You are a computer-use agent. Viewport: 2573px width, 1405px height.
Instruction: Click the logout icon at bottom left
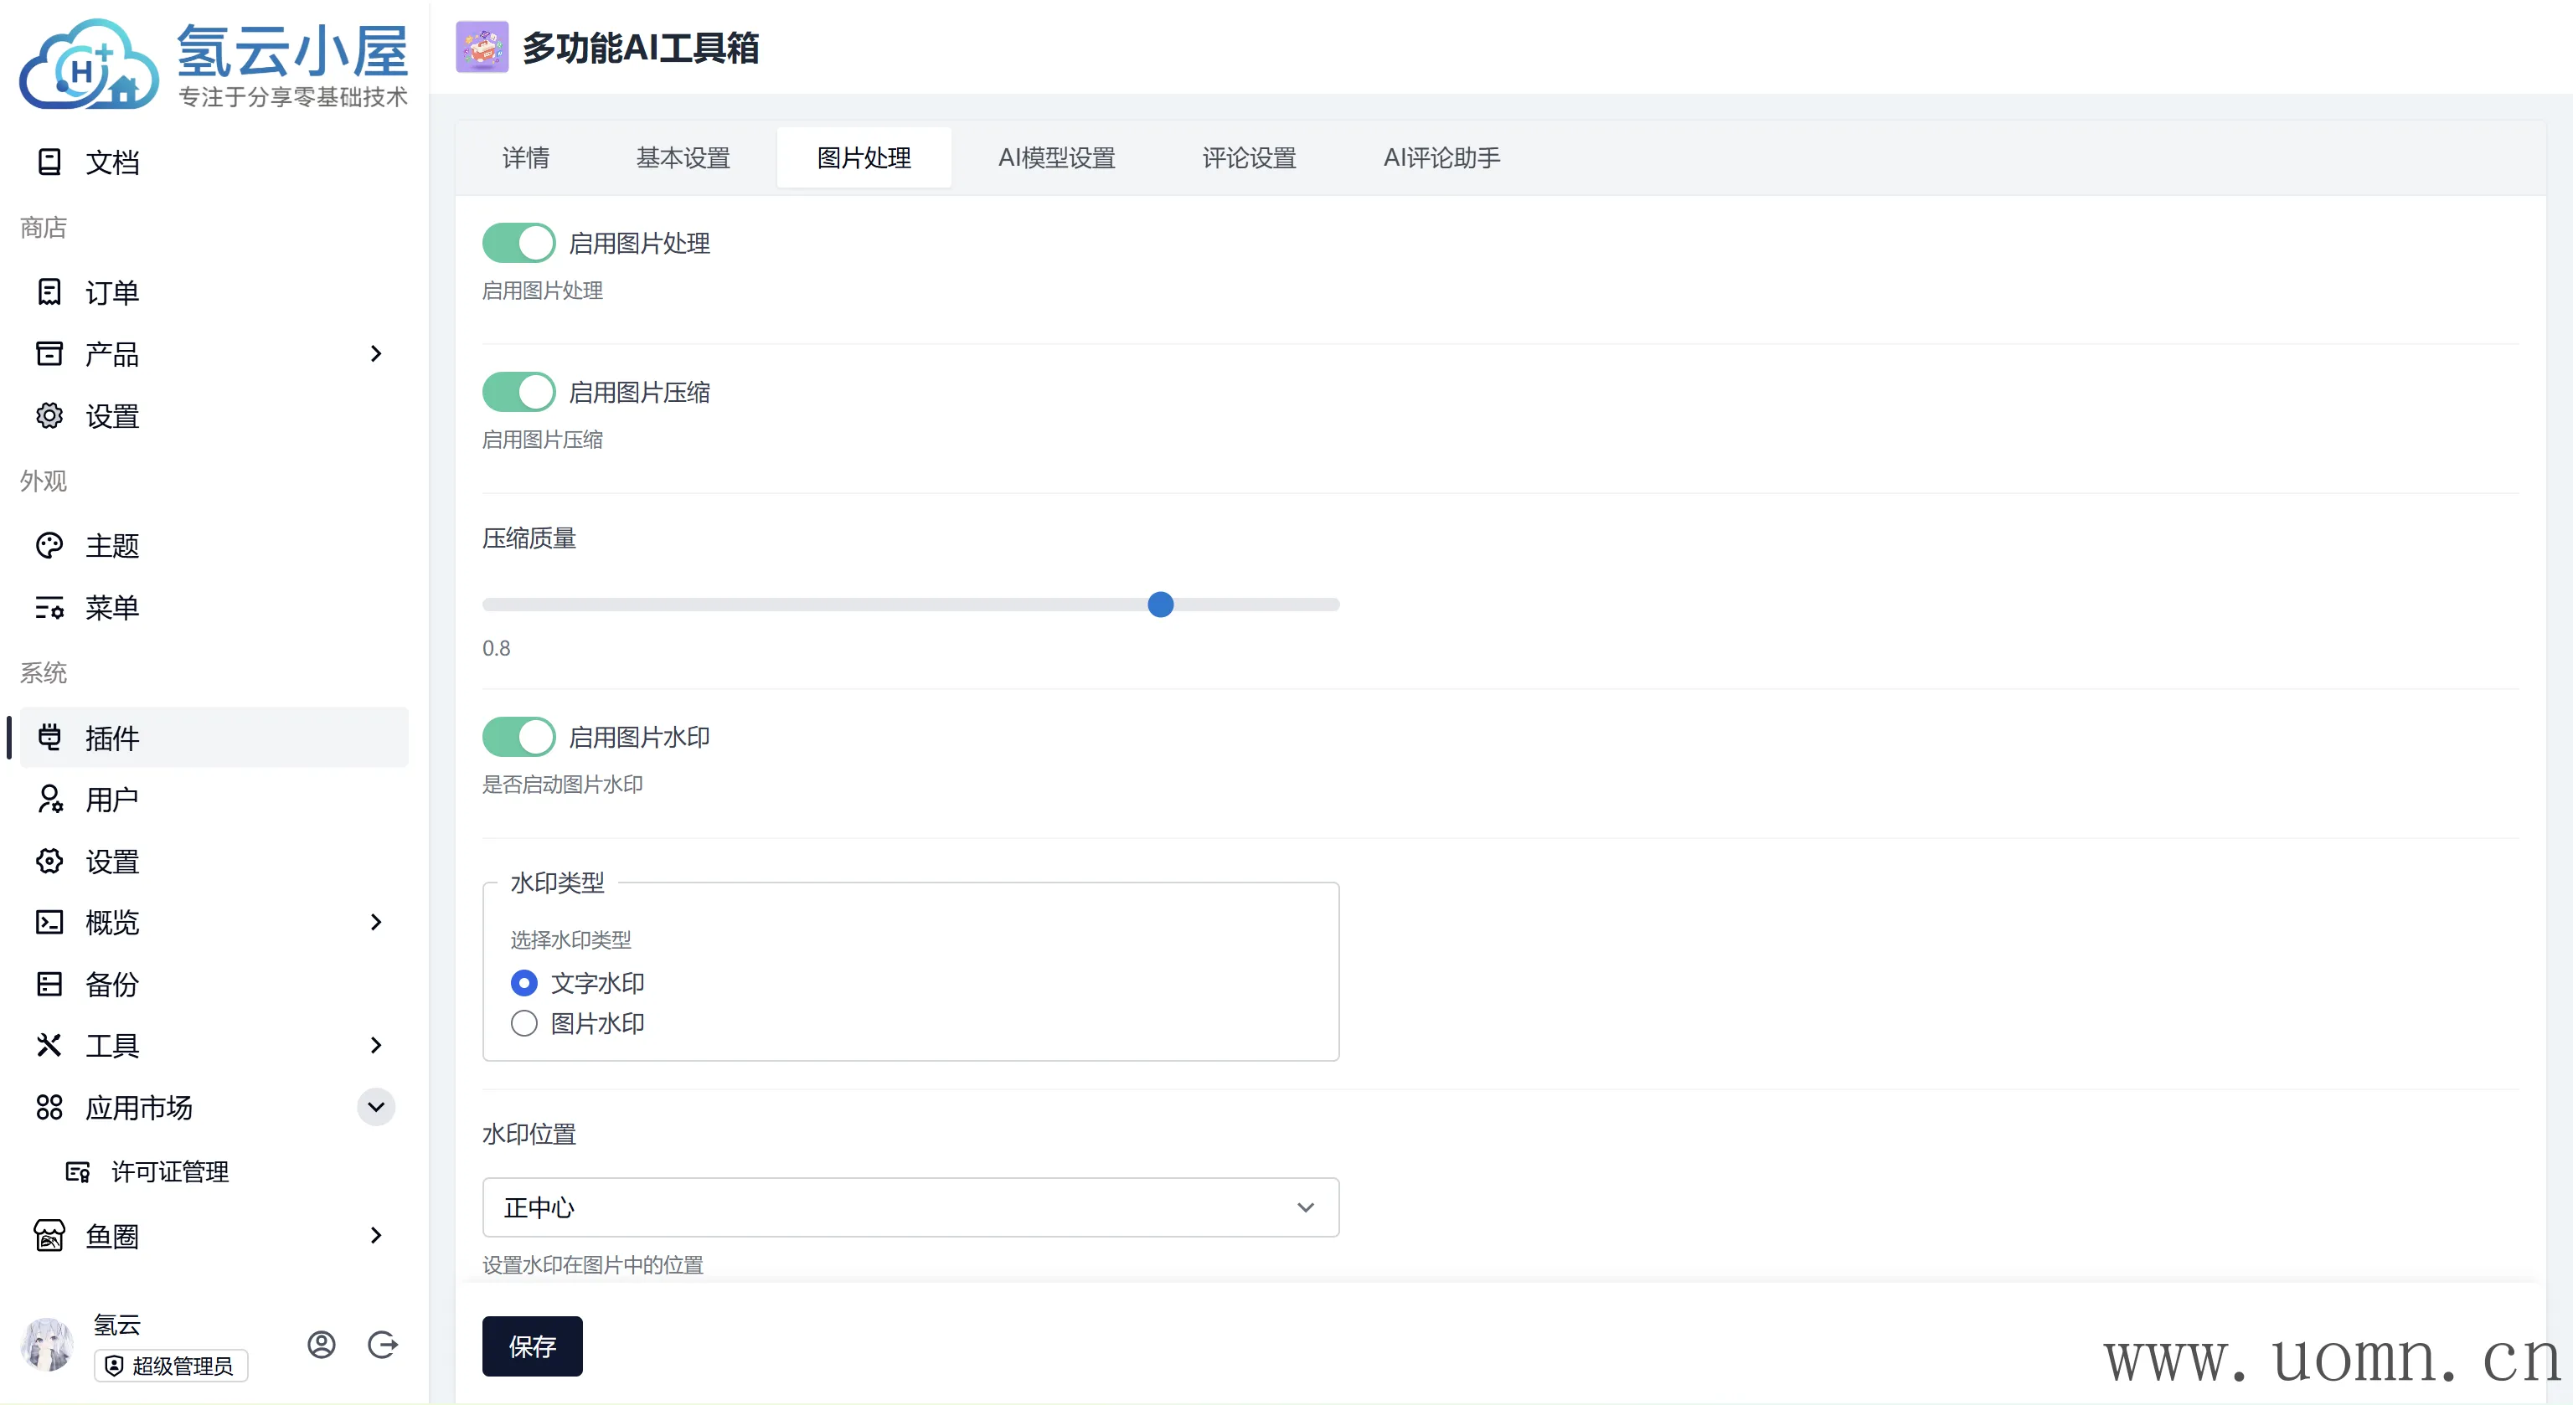coord(383,1344)
